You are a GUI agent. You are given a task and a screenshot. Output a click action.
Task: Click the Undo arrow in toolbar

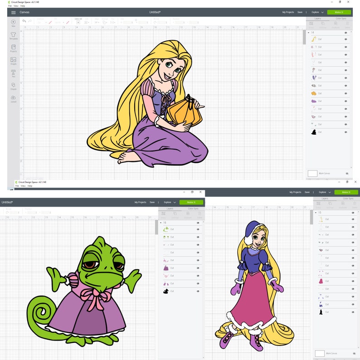click(x=24, y=21)
